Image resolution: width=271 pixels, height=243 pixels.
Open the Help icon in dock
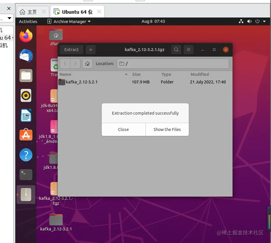click(26, 155)
